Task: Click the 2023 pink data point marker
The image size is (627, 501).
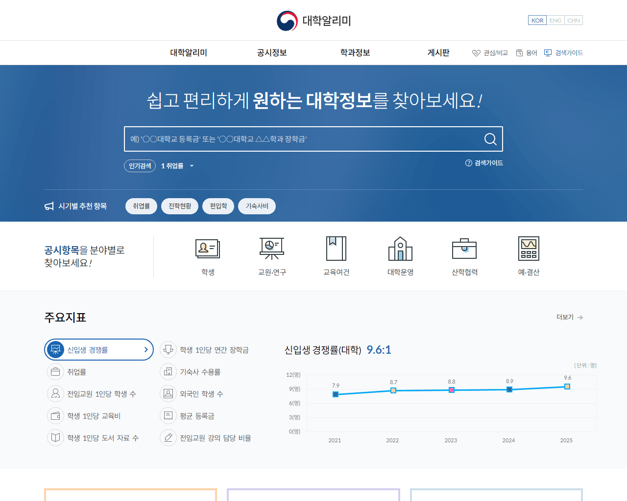Action: [451, 390]
